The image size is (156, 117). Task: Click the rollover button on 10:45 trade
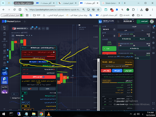[142, 39]
